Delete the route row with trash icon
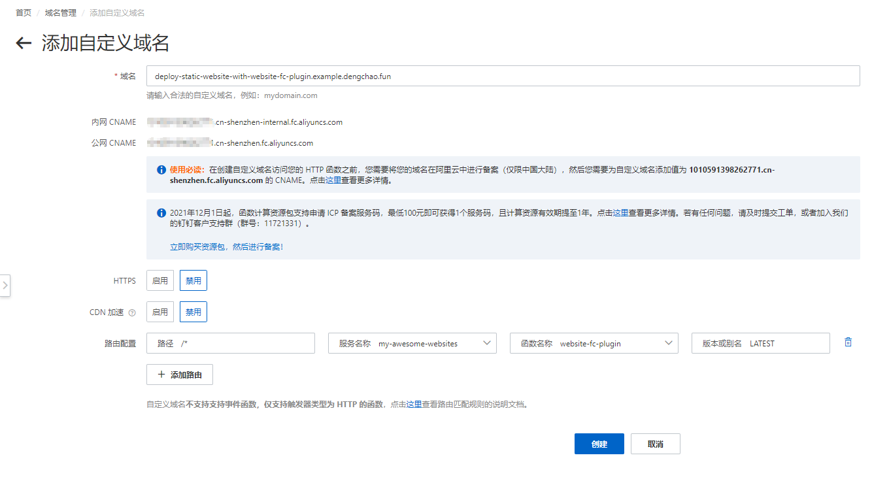Image resolution: width=872 pixels, height=483 pixels. tap(848, 342)
